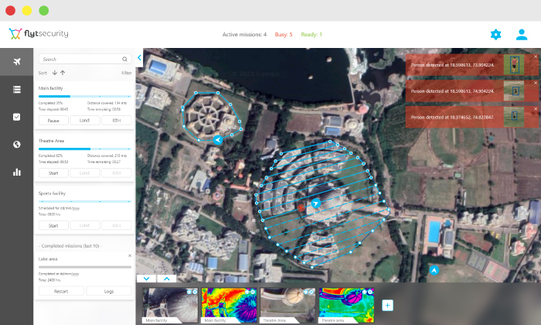Image resolution: width=541 pixels, height=325 pixels.
Task: Start the Theatre Area mission
Action: 53,173
